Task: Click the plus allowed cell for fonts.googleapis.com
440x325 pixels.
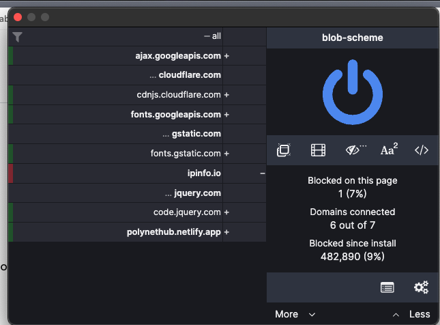Action: [245, 115]
